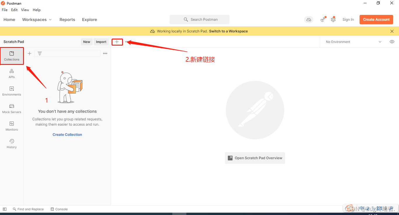
Task: Open the File menu
Action: (x=5, y=10)
